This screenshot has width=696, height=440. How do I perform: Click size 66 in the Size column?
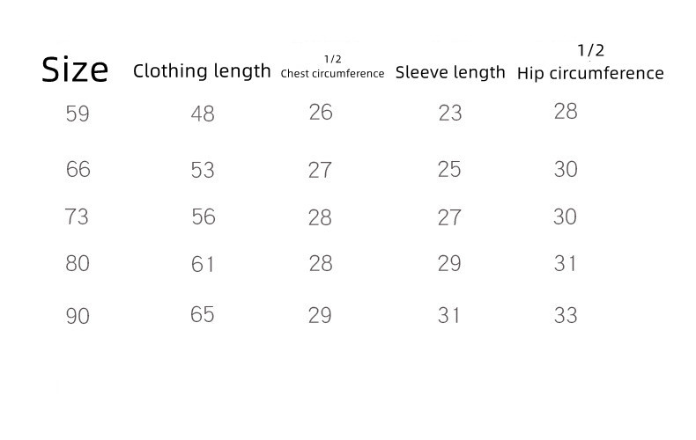[x=78, y=169]
